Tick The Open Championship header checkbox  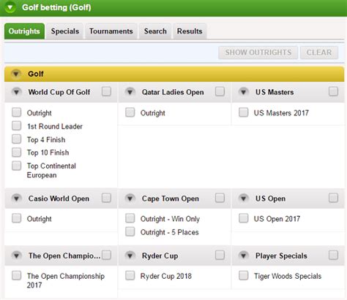coord(106,255)
